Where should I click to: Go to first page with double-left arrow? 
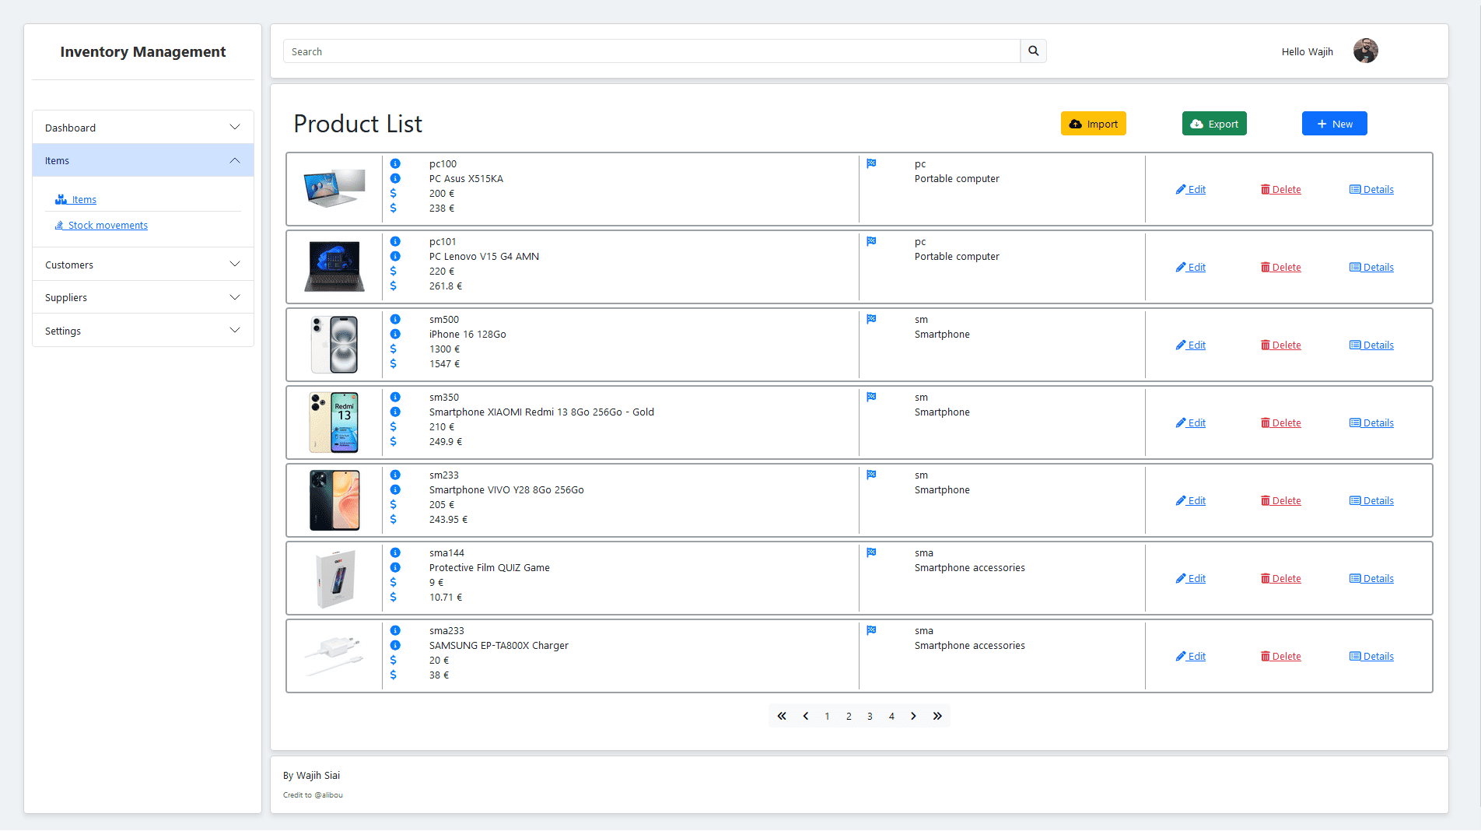[x=782, y=717]
